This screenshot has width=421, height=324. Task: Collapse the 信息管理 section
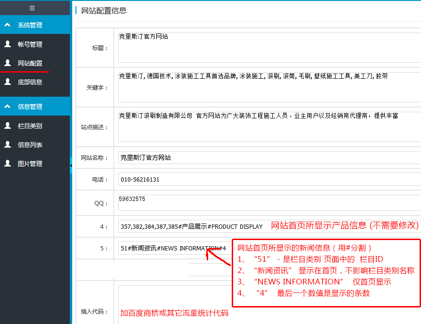35,107
